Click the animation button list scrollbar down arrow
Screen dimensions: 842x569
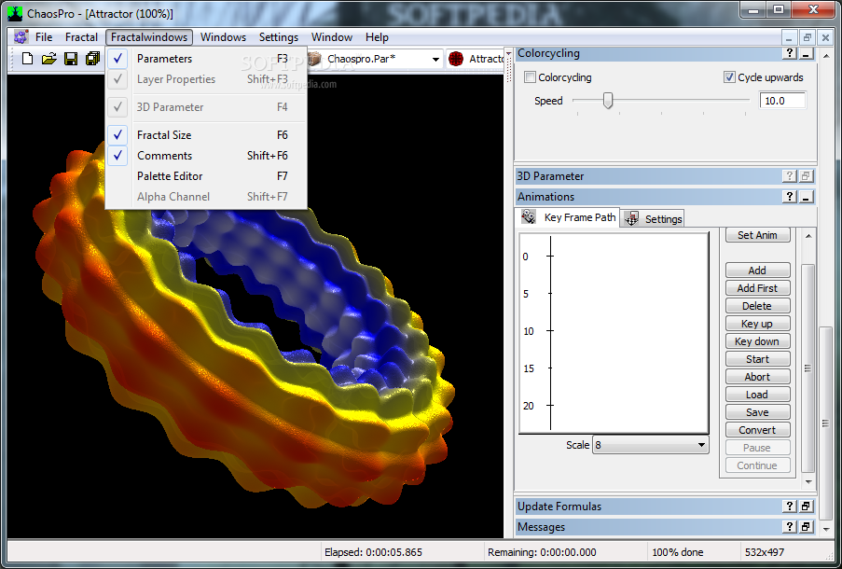pos(808,482)
